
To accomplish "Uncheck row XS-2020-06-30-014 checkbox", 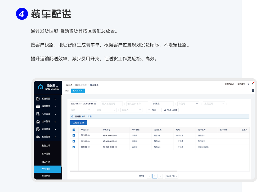I will pyautogui.click(x=74, y=135).
